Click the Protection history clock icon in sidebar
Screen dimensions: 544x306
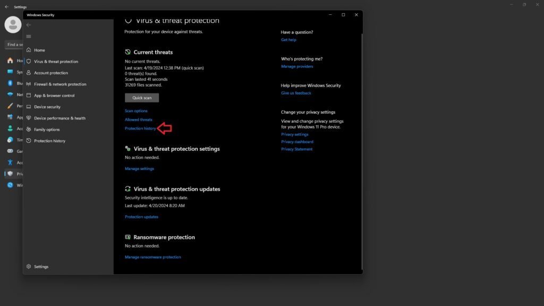(29, 141)
